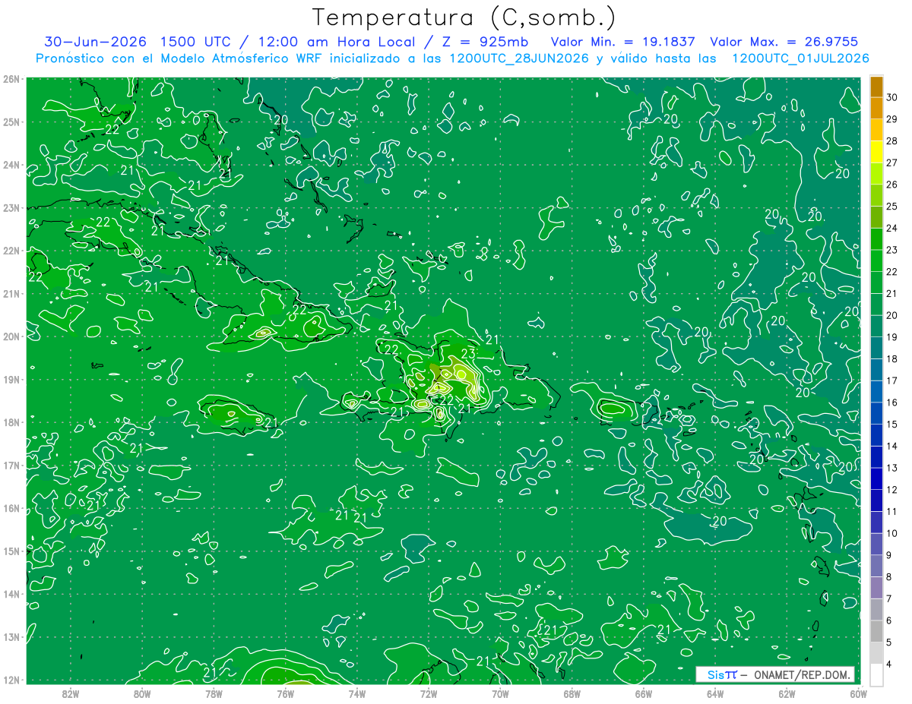Click the '1200UTC_28JUN2026' initialization time
The image size is (912, 704).
coord(518,58)
